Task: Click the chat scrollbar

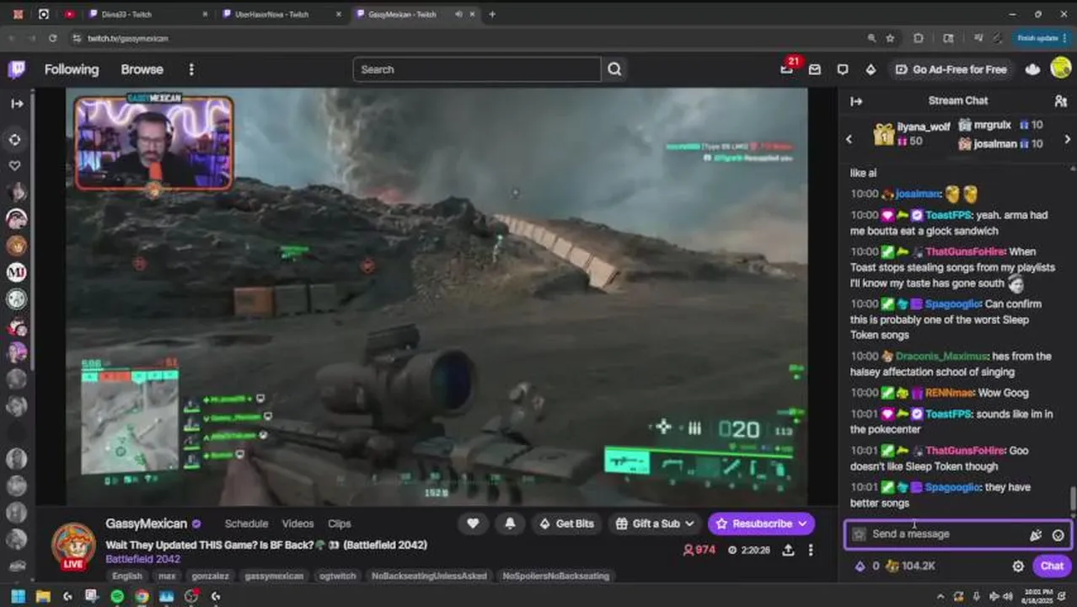Action: tap(1073, 499)
